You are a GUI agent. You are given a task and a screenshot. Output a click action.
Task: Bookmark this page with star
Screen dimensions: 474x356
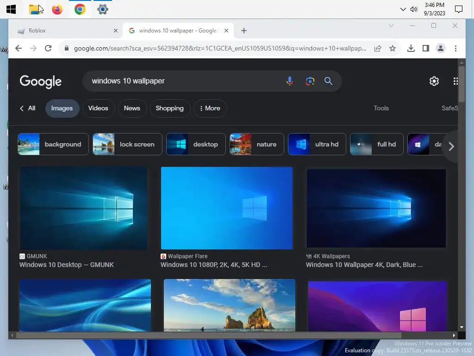393,48
